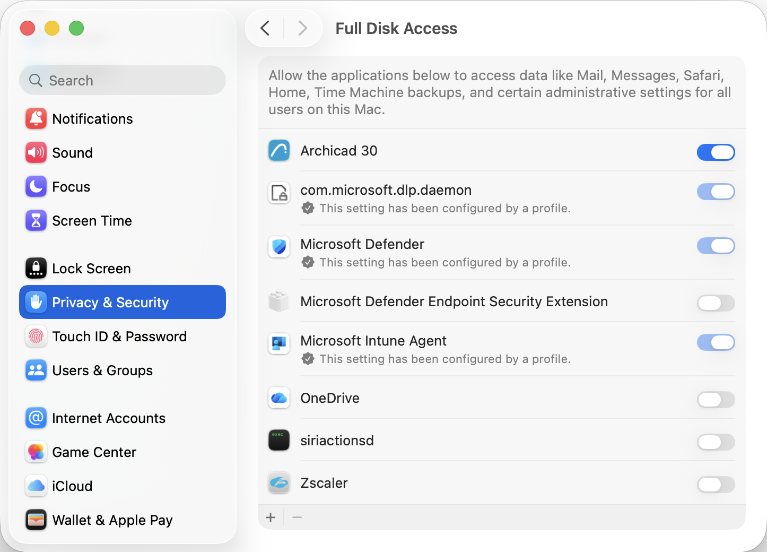Go back with the left chevron button
This screenshot has width=767, height=552.
pyautogui.click(x=265, y=28)
